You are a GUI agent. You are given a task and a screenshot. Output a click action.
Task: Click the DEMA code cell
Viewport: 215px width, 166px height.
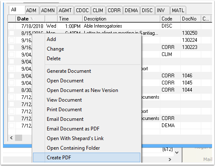coord(170,125)
